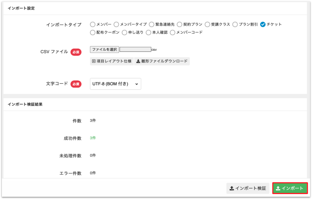The width and height of the screenshot is (312, 199).
Task: Select the プラン割引 radio option
Action: point(235,24)
